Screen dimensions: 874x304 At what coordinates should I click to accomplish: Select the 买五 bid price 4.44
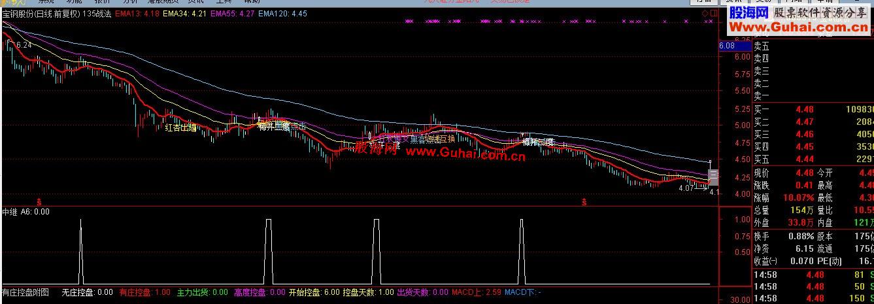(805, 160)
